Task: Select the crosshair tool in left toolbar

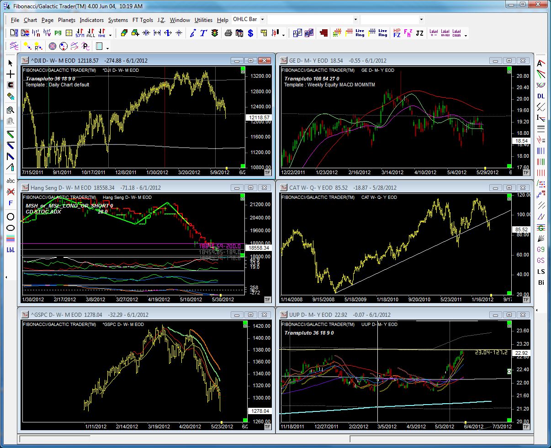Action: pos(10,74)
